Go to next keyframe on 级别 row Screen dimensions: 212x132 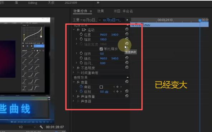pos(121,92)
